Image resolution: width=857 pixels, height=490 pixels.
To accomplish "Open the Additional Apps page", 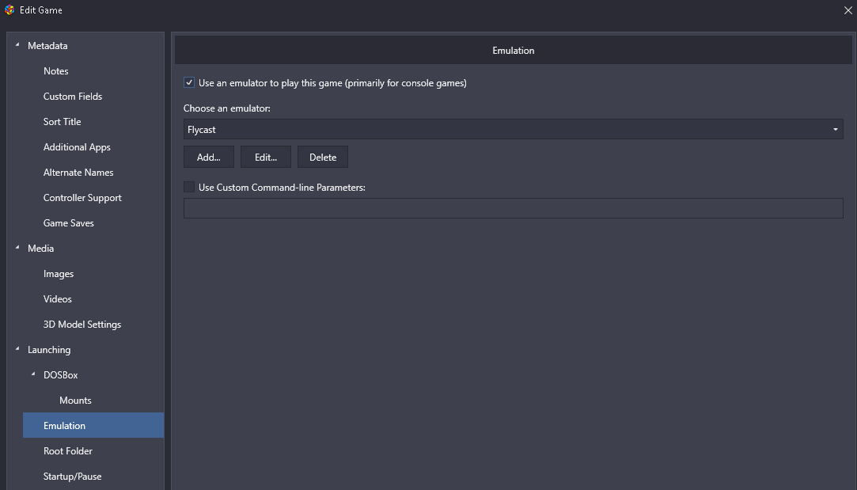I will point(77,147).
